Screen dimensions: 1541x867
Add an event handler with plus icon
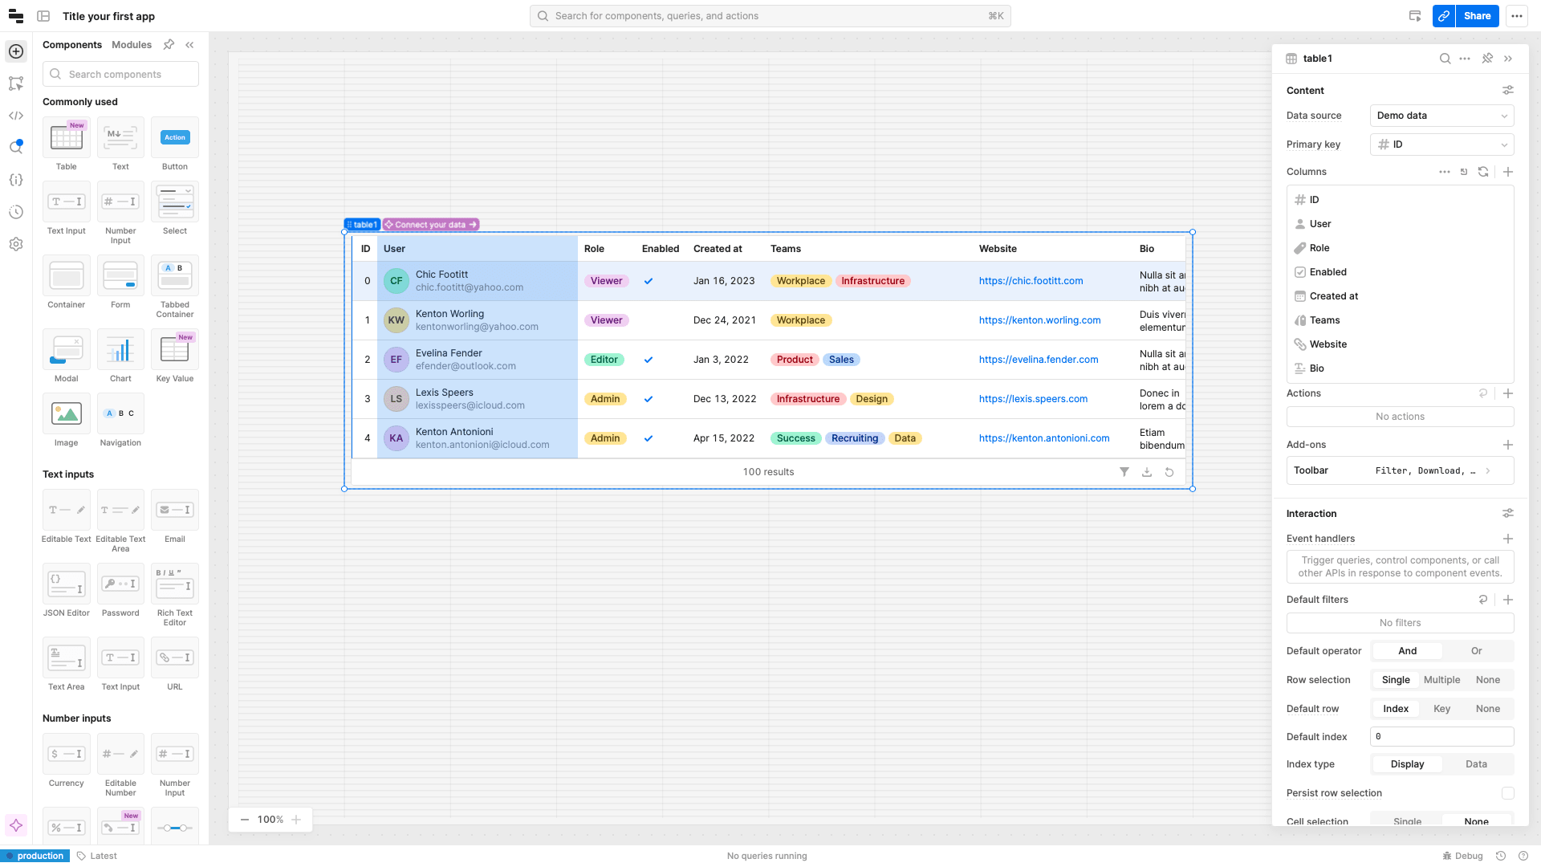tap(1508, 539)
